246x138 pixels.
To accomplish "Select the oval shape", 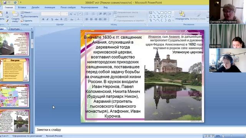I will [x=166, y=13].
